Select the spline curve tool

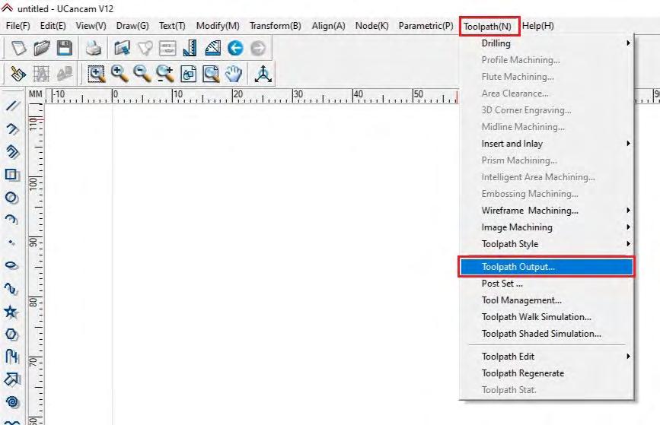tap(12, 288)
